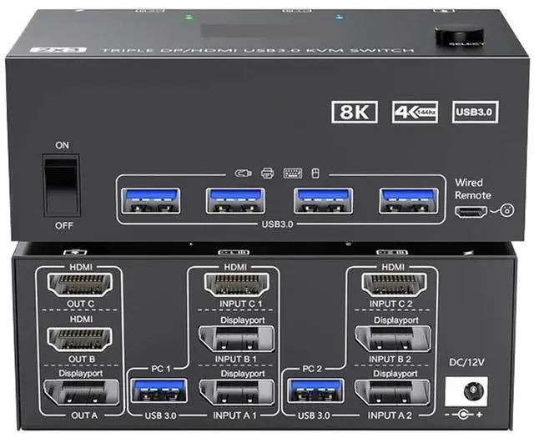The image size is (534, 438).
Task: Click the printer icon above USB ports
Action: [268, 173]
